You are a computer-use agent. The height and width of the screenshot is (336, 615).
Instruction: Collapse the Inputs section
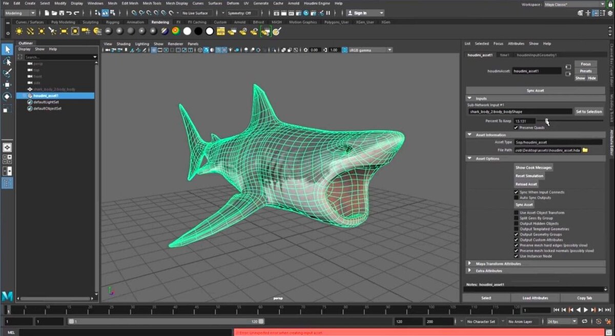pos(469,98)
